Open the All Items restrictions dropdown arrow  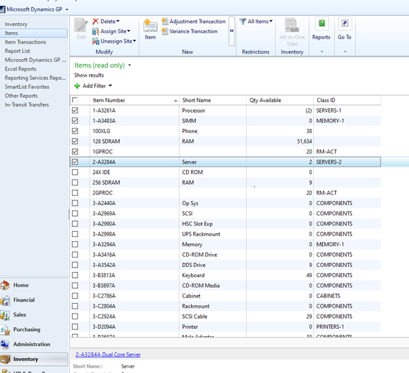tap(271, 21)
